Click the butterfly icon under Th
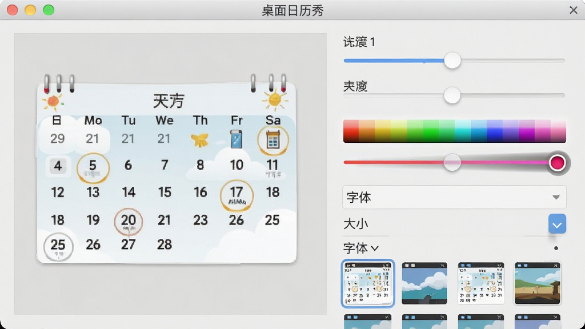The height and width of the screenshot is (329, 585). [199, 141]
